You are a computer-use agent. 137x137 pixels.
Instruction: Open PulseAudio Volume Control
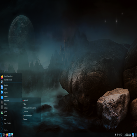point(32,108)
